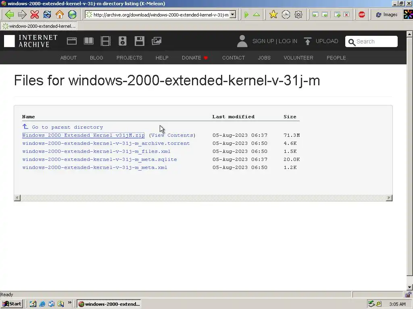Open the BLOG menu item
The width and height of the screenshot is (413, 309).
tap(96, 58)
